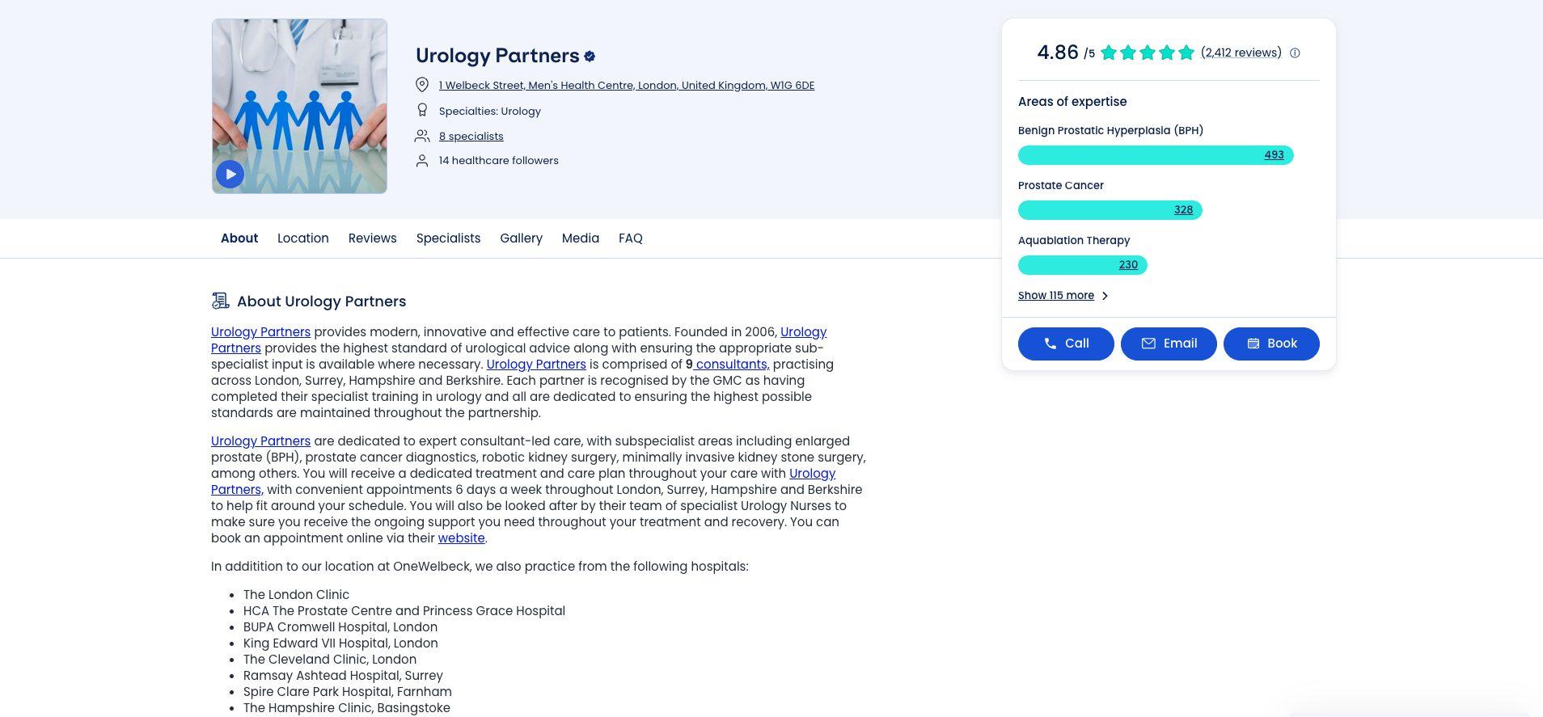Click the 4.86 rating score
This screenshot has width=1543, height=717.
pos(1058,53)
